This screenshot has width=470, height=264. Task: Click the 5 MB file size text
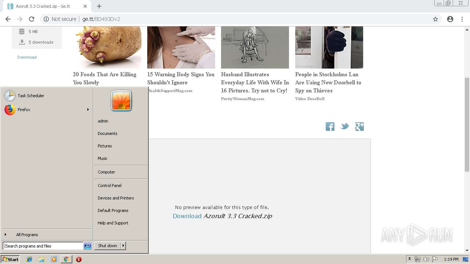tap(33, 32)
